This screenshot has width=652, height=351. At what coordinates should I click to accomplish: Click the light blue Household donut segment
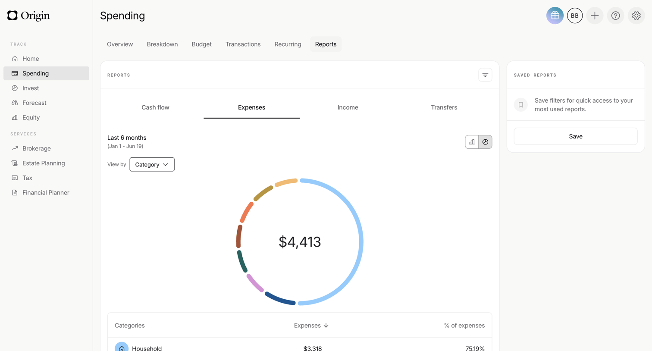click(x=361, y=242)
